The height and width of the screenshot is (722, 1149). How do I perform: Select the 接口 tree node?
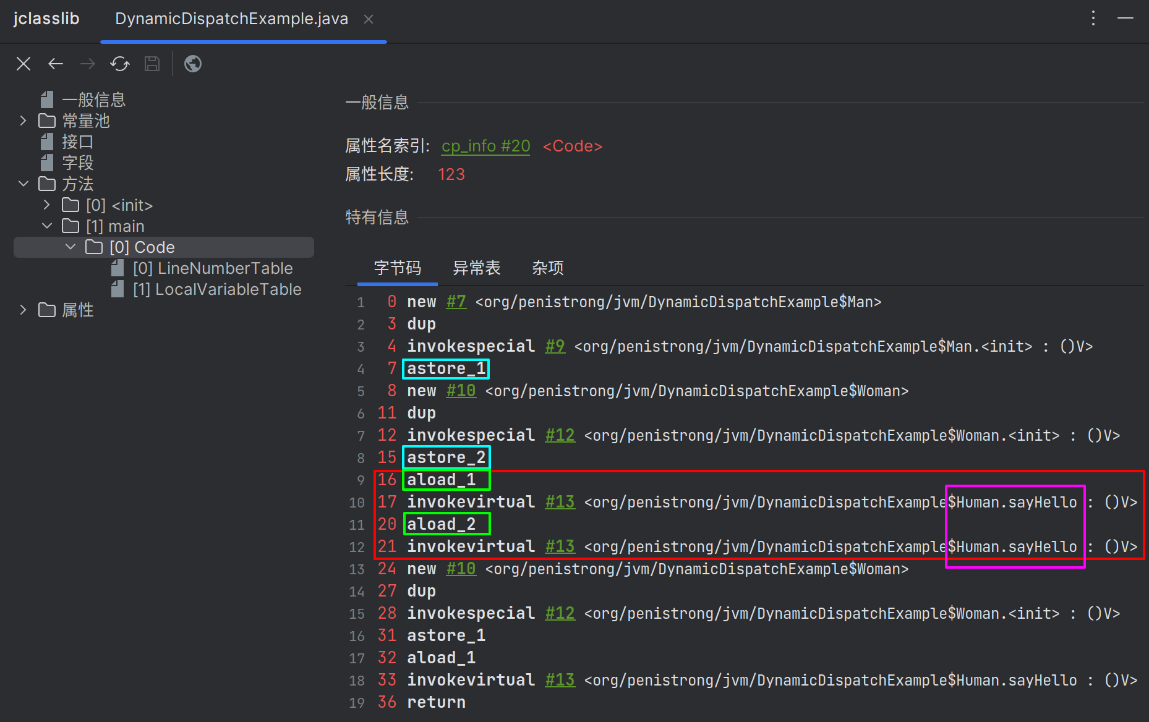(78, 142)
